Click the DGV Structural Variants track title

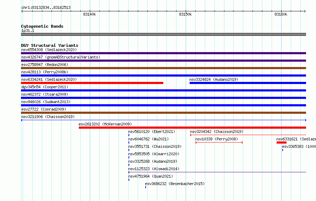click(x=50, y=45)
